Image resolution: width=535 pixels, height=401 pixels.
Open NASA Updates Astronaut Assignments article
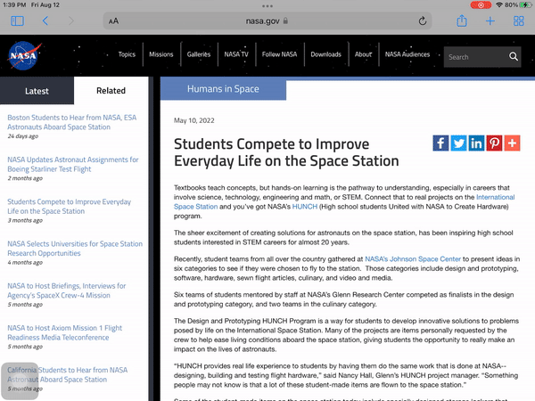pyautogui.click(x=73, y=164)
